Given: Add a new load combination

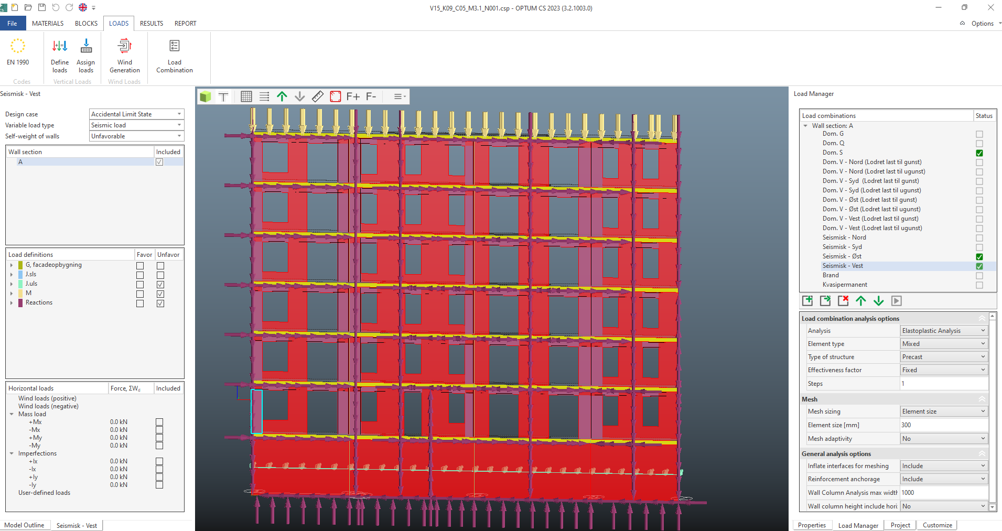Looking at the screenshot, I should point(807,300).
